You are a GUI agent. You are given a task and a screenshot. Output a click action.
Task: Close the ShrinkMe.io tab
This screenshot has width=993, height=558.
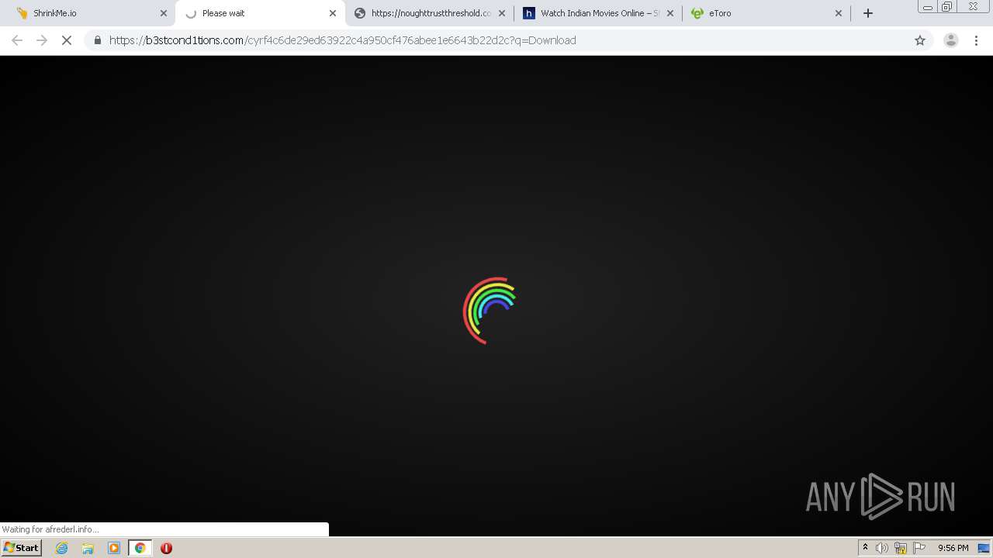(164, 13)
